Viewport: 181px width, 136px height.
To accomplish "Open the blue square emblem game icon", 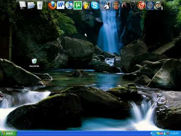I will point(150,5).
